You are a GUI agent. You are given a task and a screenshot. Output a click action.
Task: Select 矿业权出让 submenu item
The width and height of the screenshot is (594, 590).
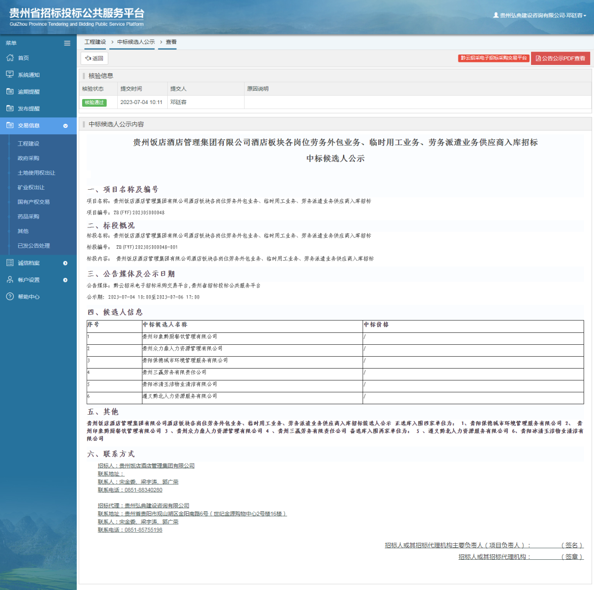[x=31, y=187]
